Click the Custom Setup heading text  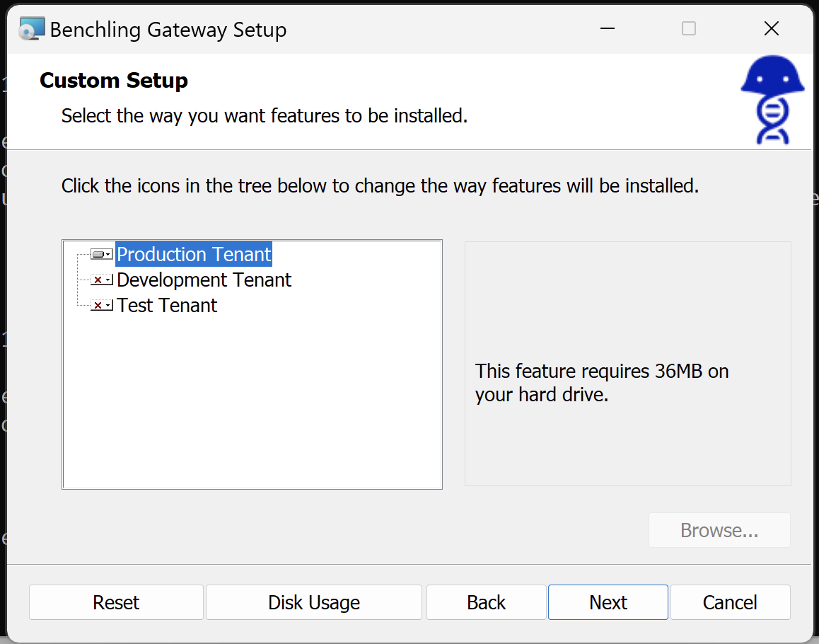click(x=114, y=81)
